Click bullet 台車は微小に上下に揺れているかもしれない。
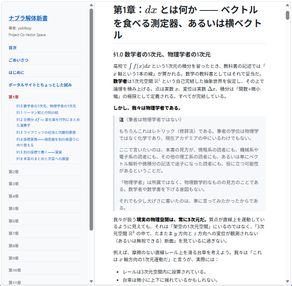292x286 pixels. [x=170, y=280]
